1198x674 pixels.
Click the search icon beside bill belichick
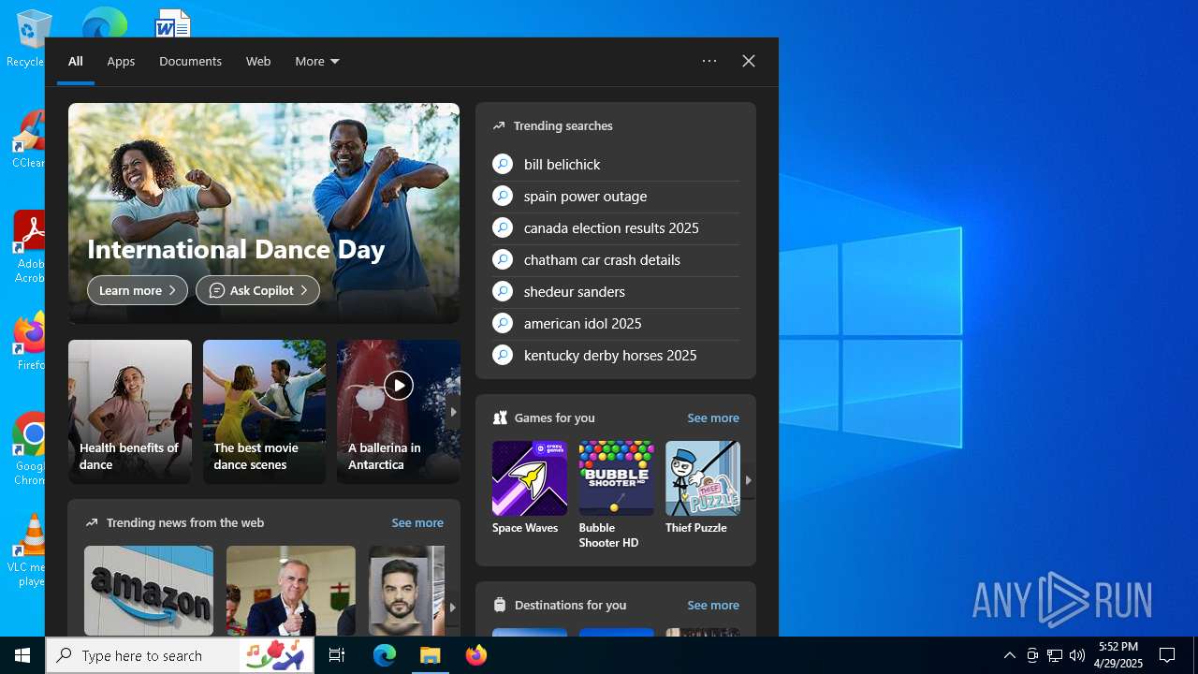pos(503,164)
